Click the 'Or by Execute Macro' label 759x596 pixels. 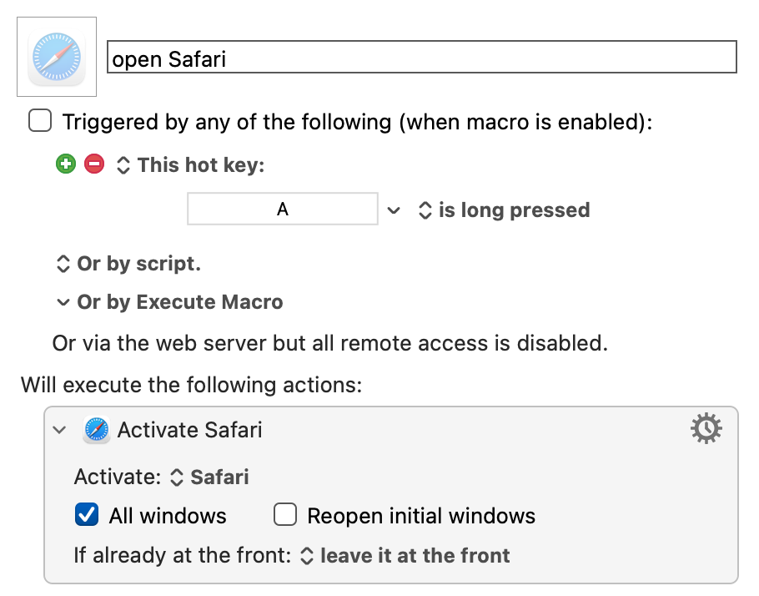click(x=180, y=302)
